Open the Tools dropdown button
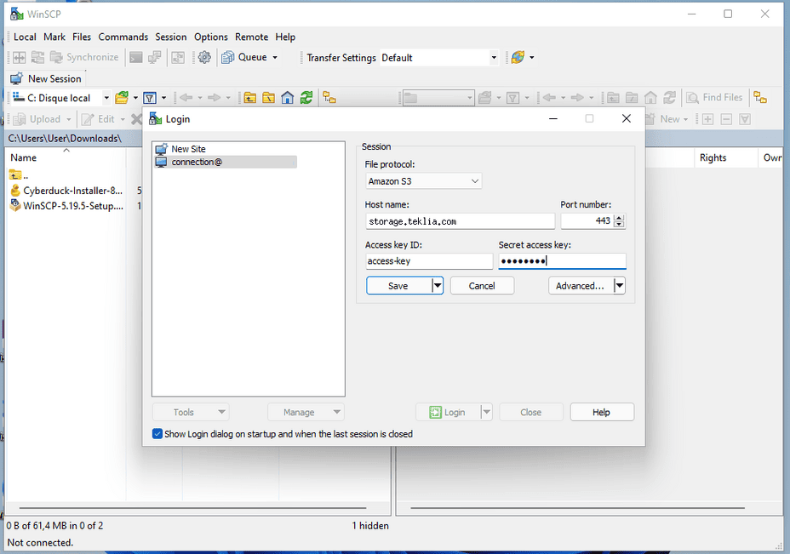 pos(191,412)
